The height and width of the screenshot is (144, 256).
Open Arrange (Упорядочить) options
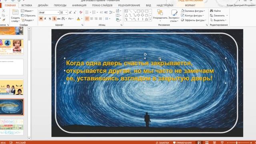[x=160, y=15]
